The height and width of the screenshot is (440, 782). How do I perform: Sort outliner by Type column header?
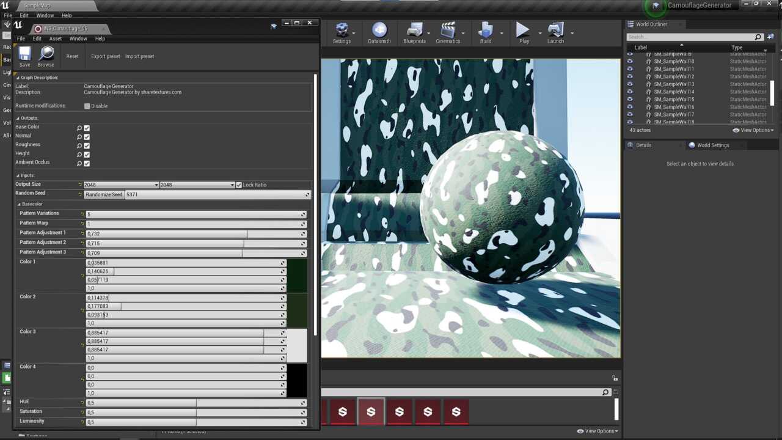(737, 47)
